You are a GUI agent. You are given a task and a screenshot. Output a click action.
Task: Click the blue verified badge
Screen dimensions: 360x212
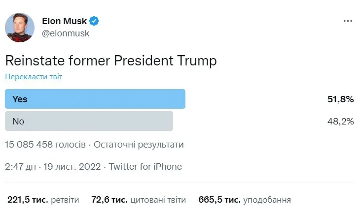(94, 21)
